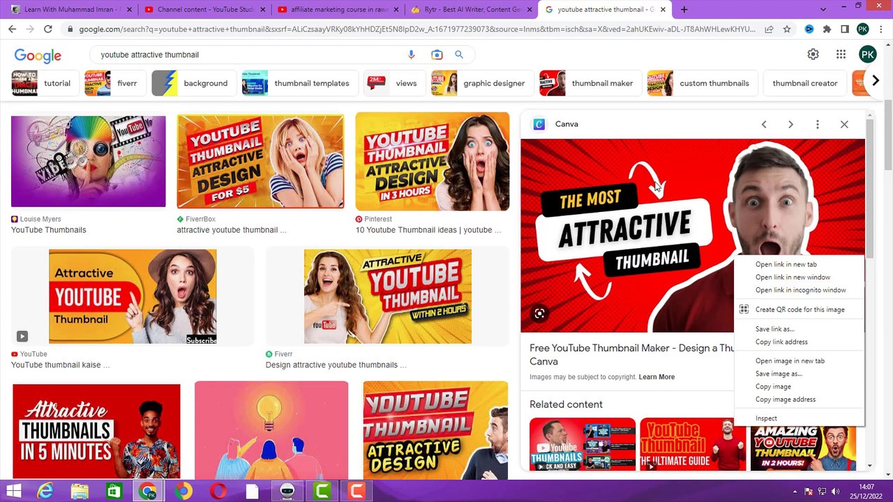Open the Google logo homepage link
893x502 pixels.
coord(38,55)
